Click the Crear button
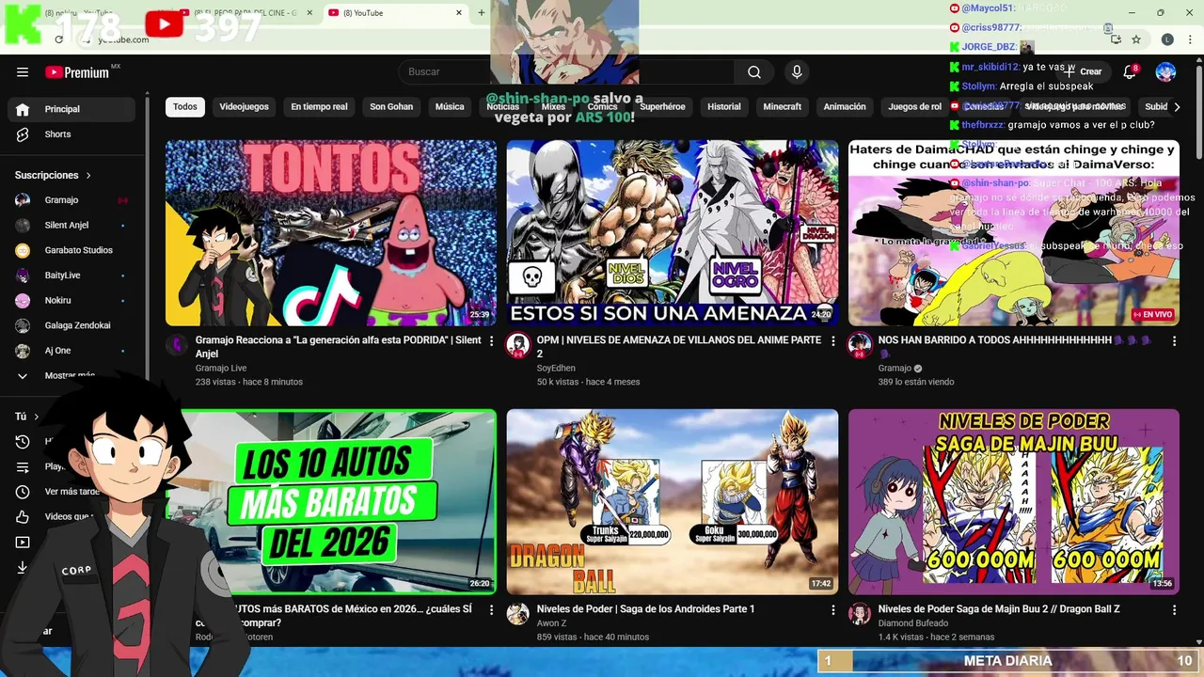1204x677 pixels. point(1084,71)
